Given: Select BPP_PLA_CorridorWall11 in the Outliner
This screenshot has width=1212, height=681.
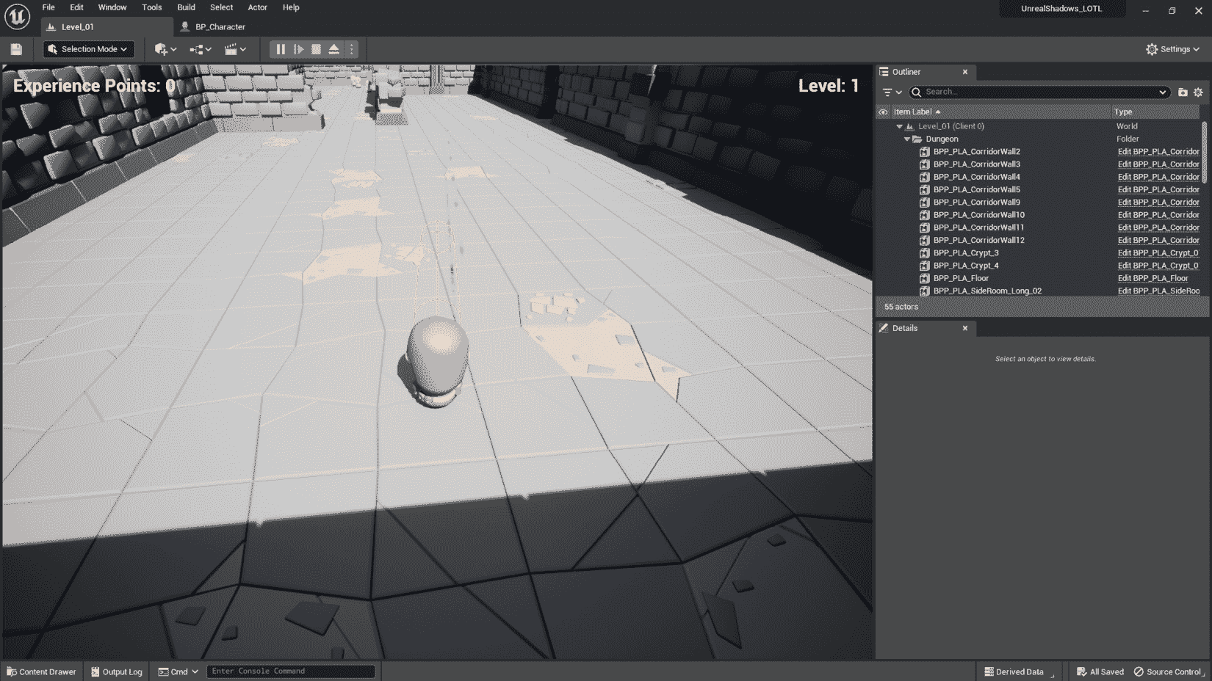Looking at the screenshot, I should tap(978, 227).
